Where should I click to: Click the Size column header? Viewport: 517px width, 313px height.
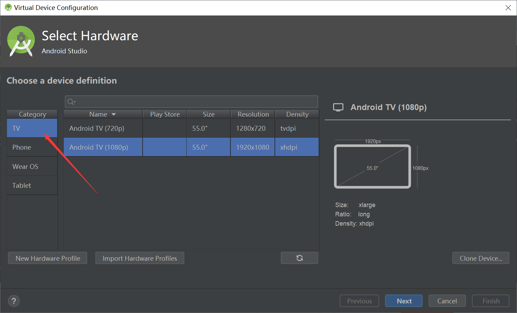click(x=208, y=114)
